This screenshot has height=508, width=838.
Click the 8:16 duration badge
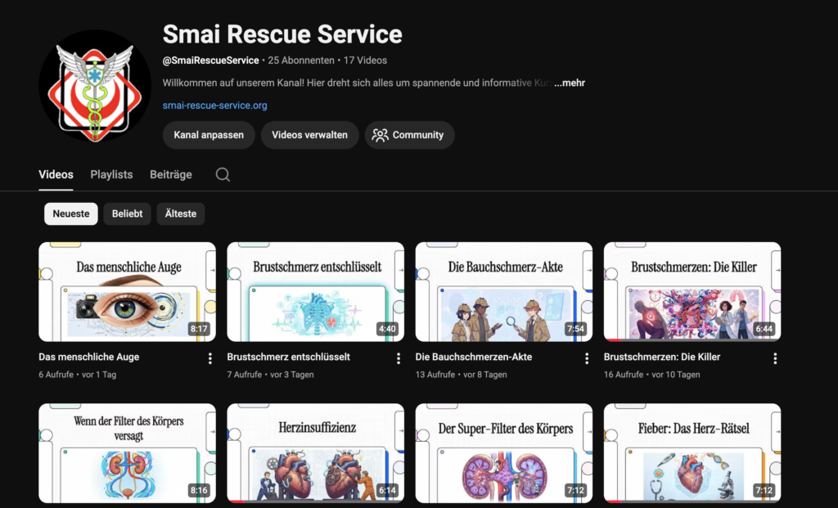pos(199,490)
